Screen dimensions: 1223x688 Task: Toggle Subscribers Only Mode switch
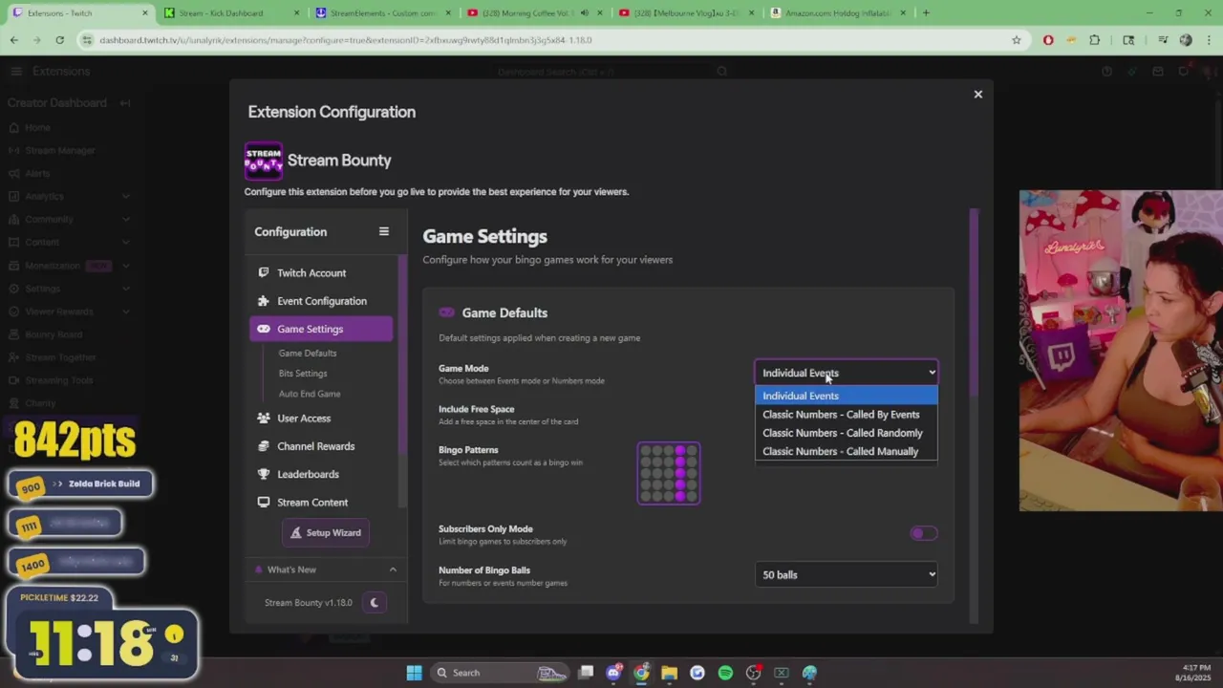(x=924, y=533)
